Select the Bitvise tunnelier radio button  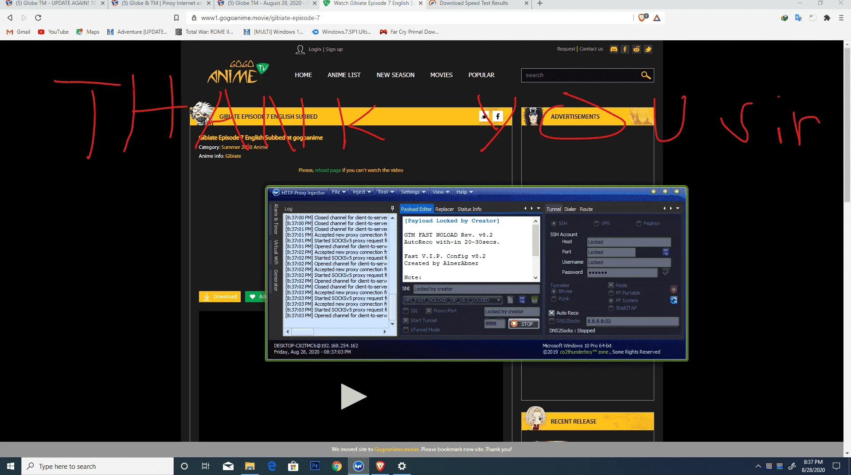pos(554,291)
